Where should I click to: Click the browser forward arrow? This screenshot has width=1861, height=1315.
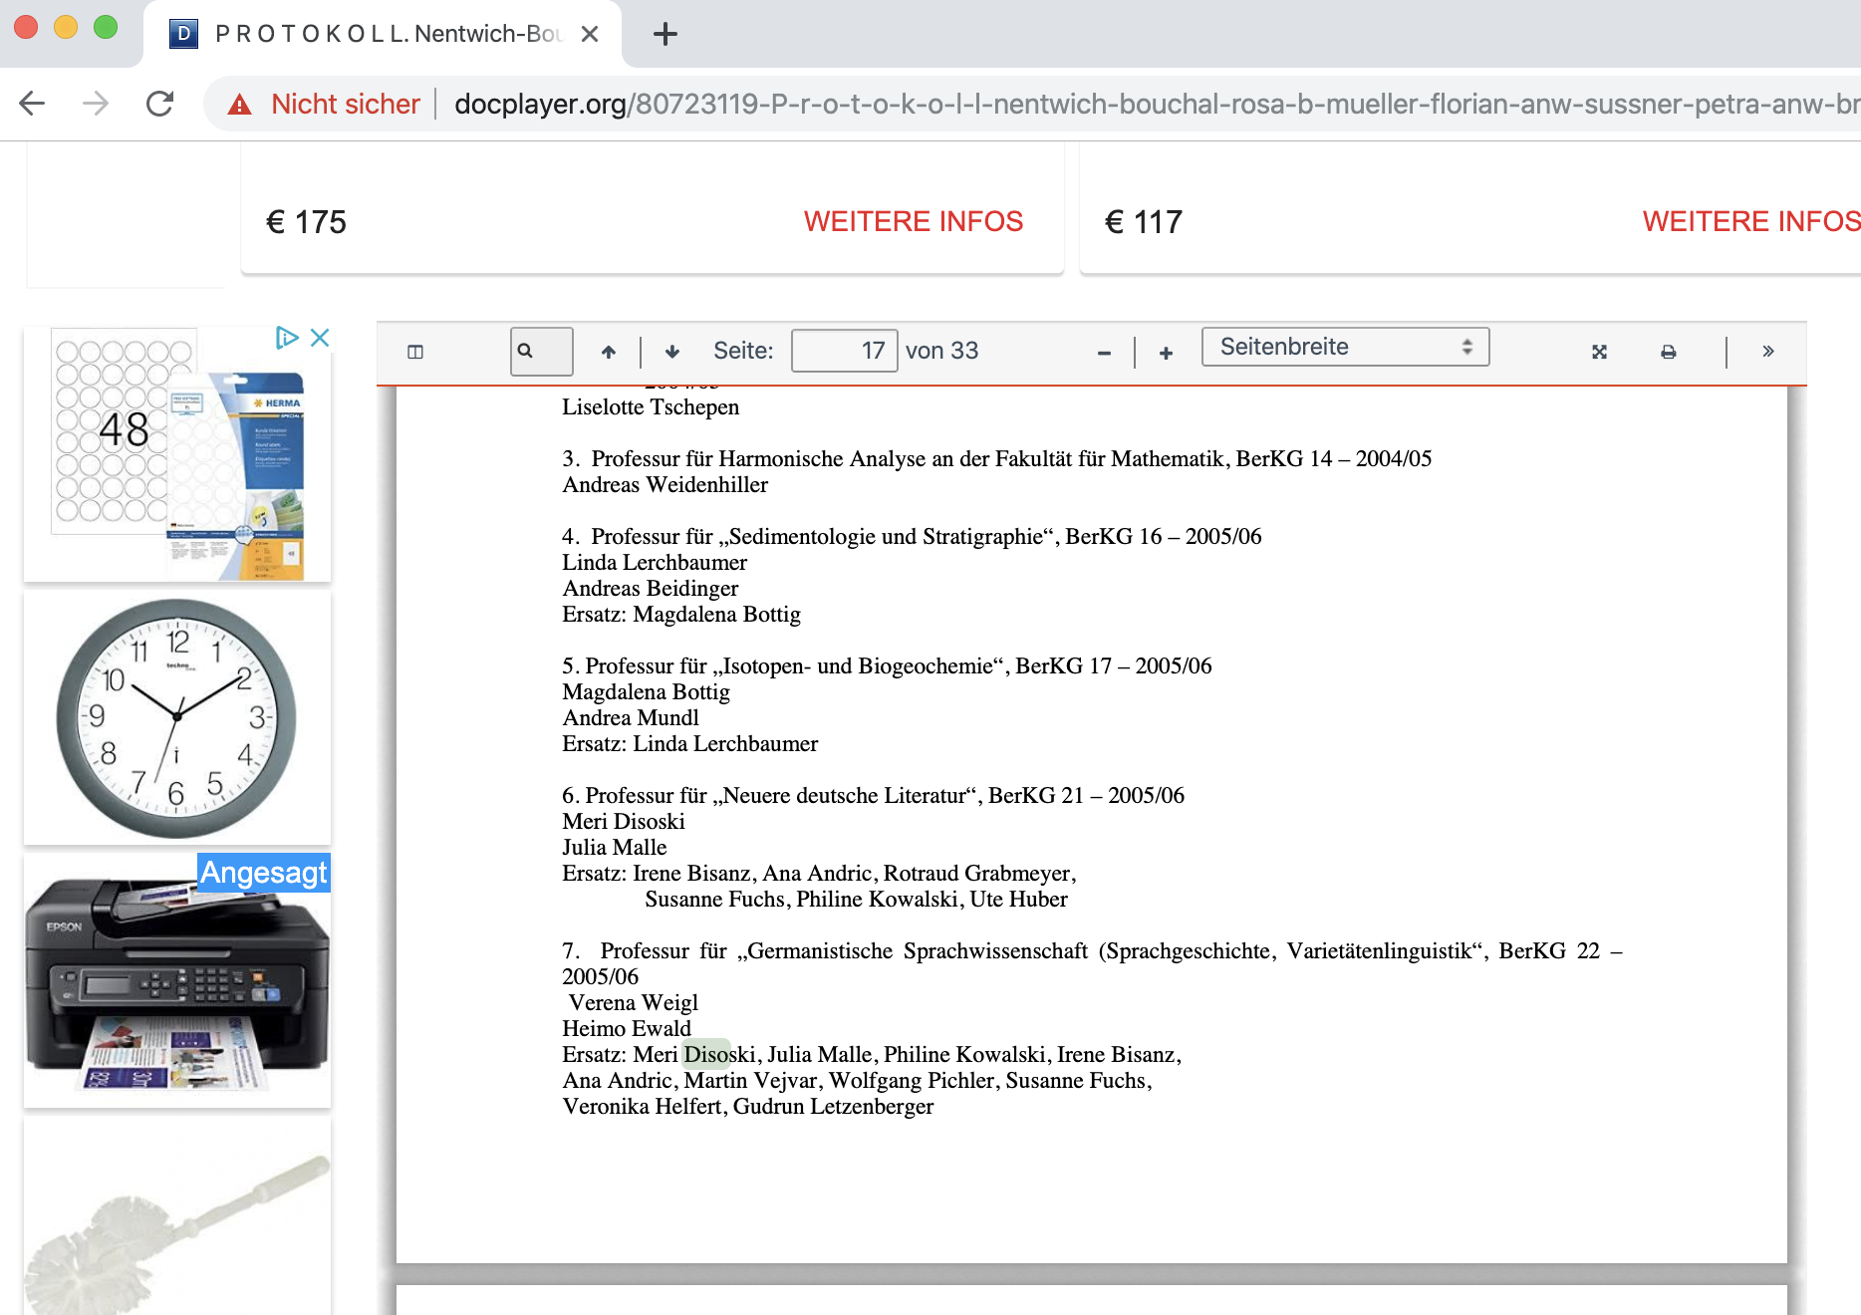pyautogui.click(x=96, y=104)
